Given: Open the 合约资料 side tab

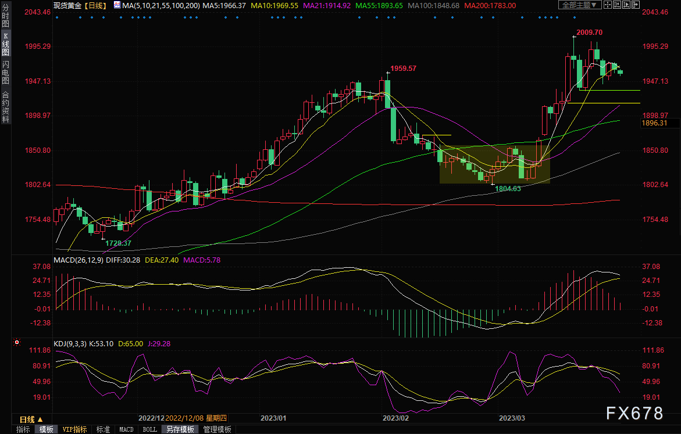Looking at the screenshot, I should coord(5,106).
